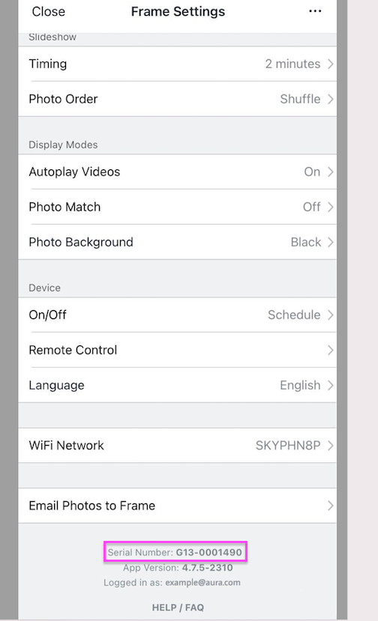Open the Timing options
The height and width of the screenshot is (621, 378).
(177, 64)
